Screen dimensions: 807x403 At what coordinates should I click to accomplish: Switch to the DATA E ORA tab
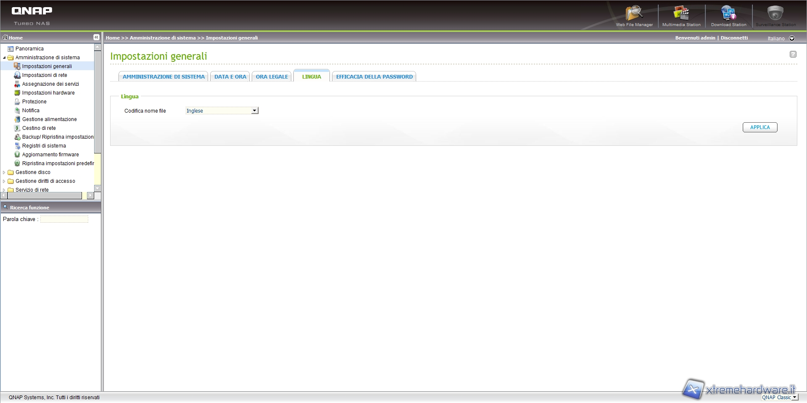[x=230, y=77]
